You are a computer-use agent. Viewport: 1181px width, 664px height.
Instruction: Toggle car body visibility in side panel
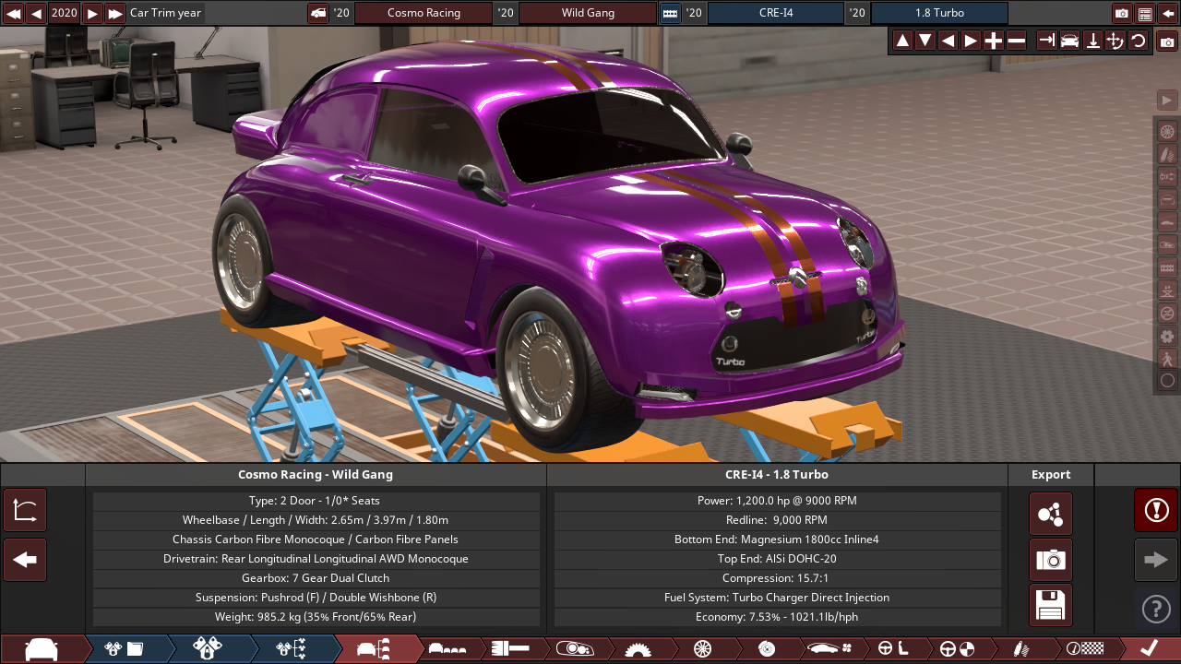pos(1167,221)
